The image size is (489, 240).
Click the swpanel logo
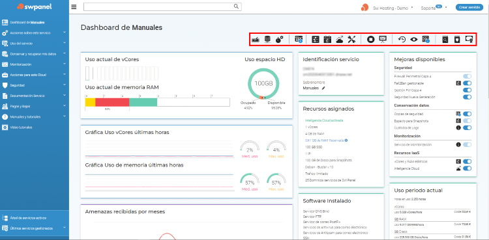[35, 7]
